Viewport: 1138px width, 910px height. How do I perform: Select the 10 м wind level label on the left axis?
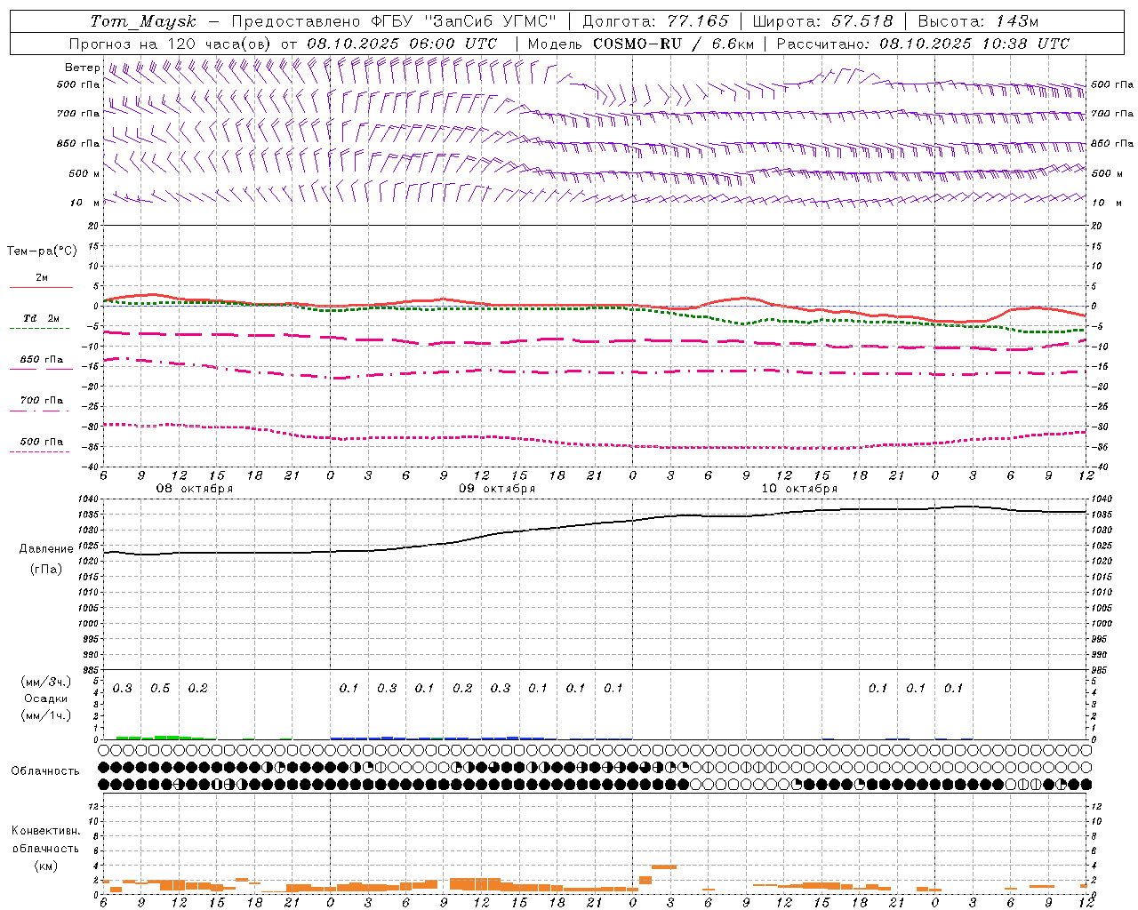(84, 203)
